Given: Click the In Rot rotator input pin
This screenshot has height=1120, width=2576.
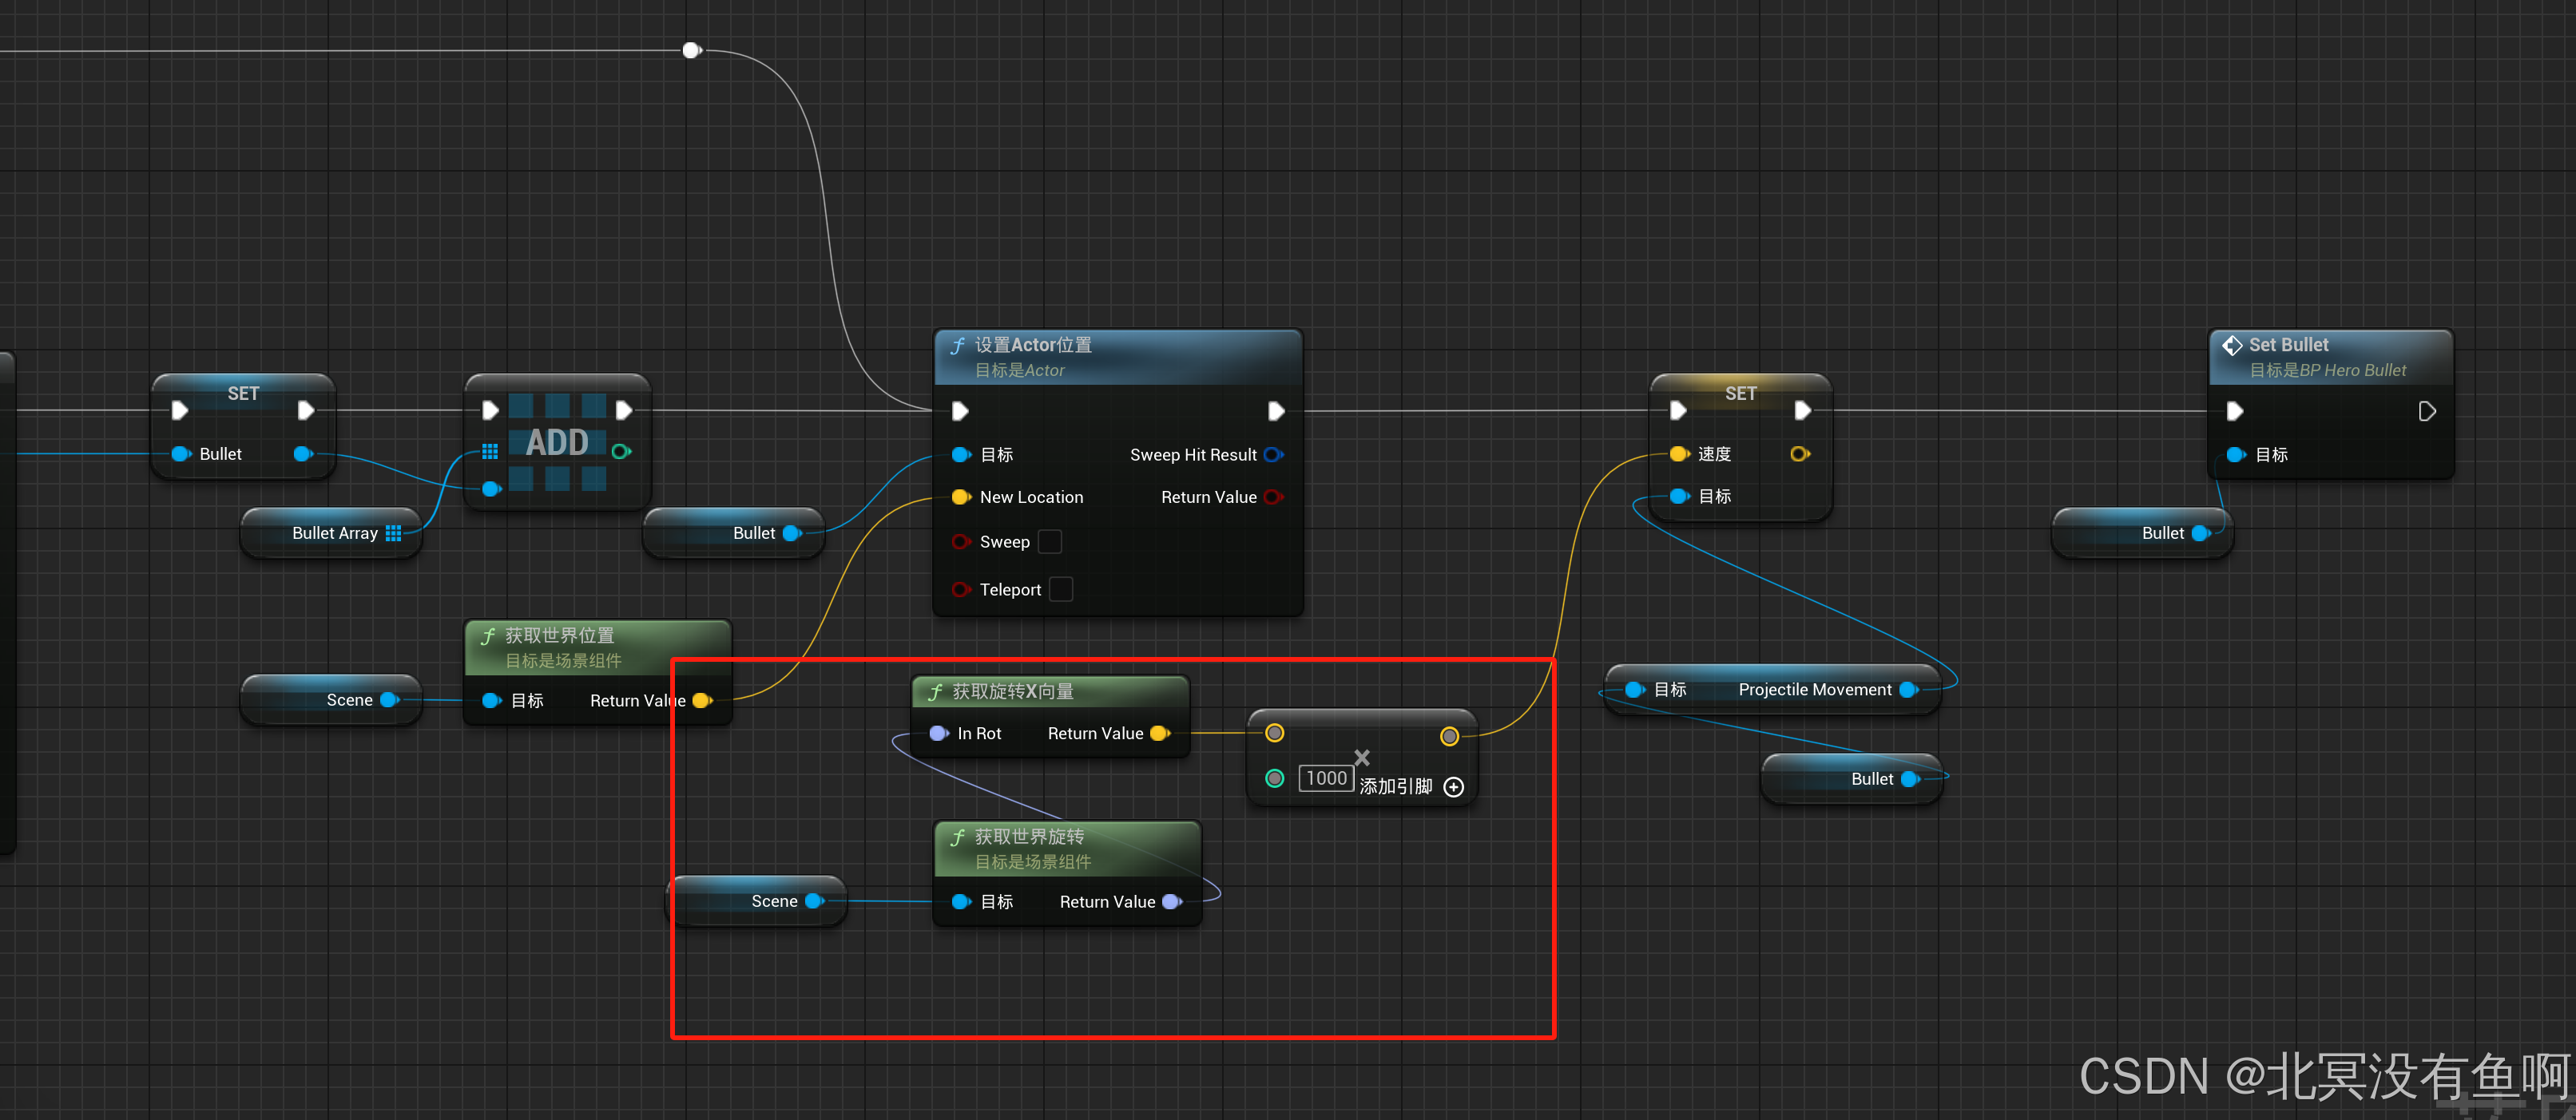Looking at the screenshot, I should click(x=938, y=734).
